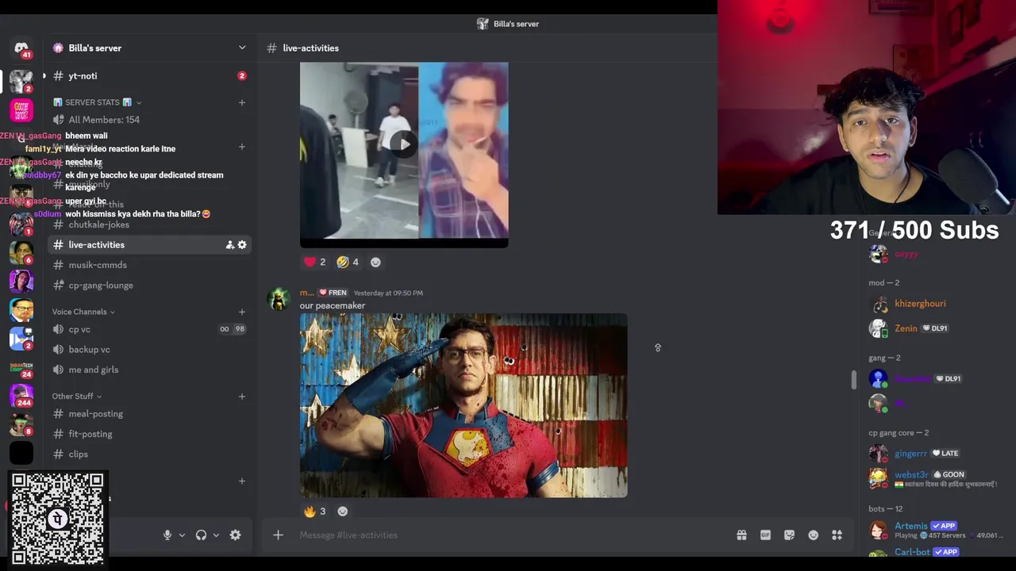Open the attachment plus button
The image size is (1016, 571).
coord(278,535)
